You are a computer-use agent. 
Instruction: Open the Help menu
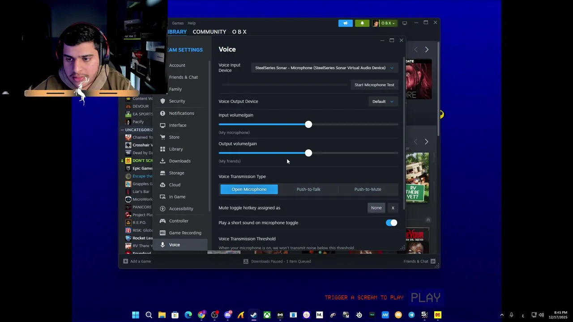click(192, 23)
